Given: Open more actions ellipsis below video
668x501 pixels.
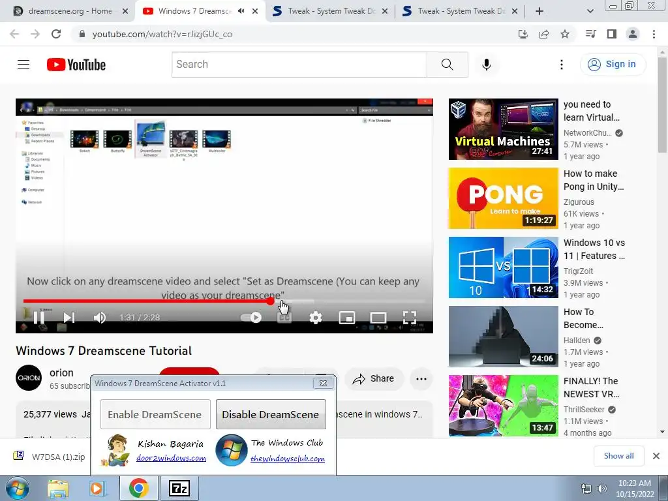Looking at the screenshot, I should pos(421,379).
